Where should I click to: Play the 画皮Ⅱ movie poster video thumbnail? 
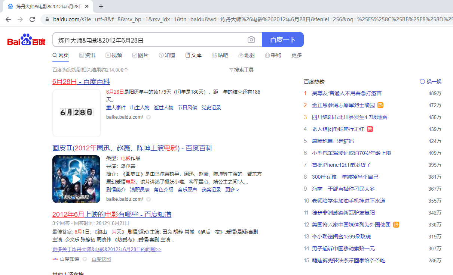point(76,179)
